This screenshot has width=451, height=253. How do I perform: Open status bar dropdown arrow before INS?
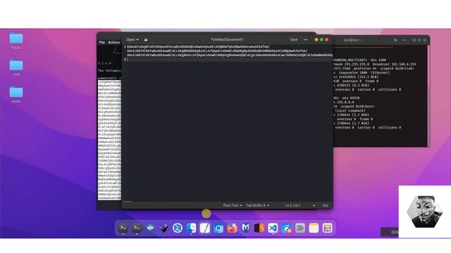pos(314,205)
